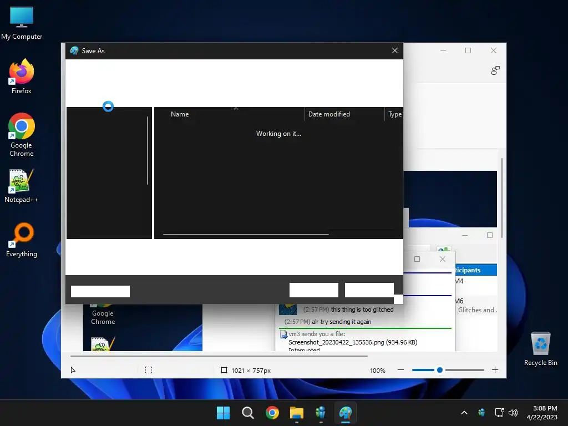
Task: Click the Save As navigation pane vertical scrollbar
Action: 148,150
